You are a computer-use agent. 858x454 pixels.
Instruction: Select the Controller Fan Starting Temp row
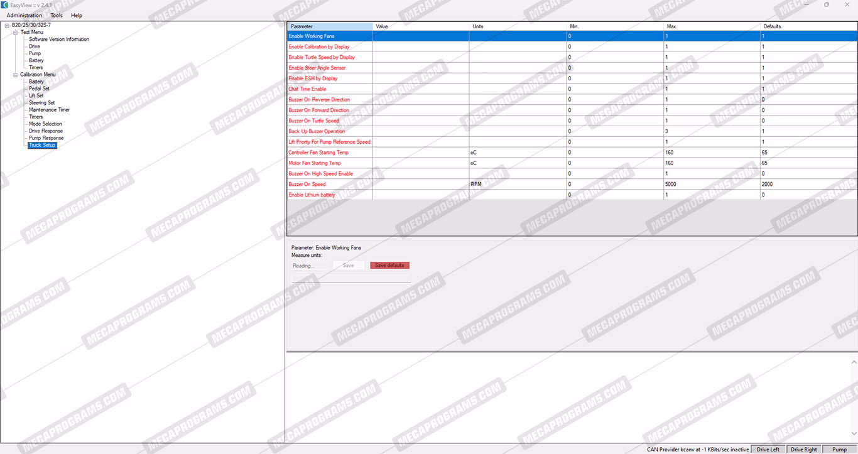tap(318, 153)
